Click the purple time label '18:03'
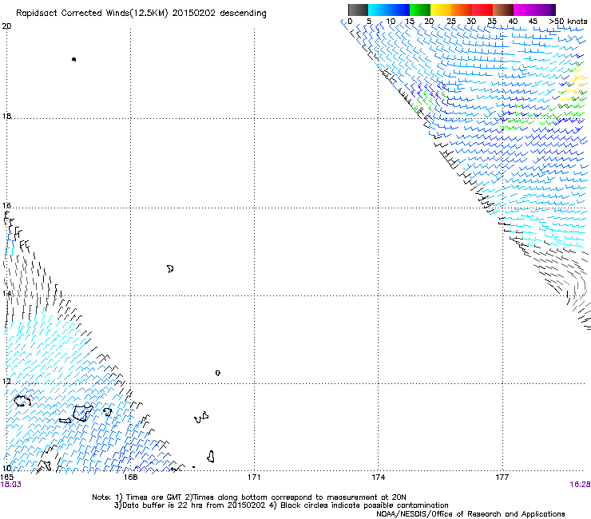591x519 pixels. 11,485
